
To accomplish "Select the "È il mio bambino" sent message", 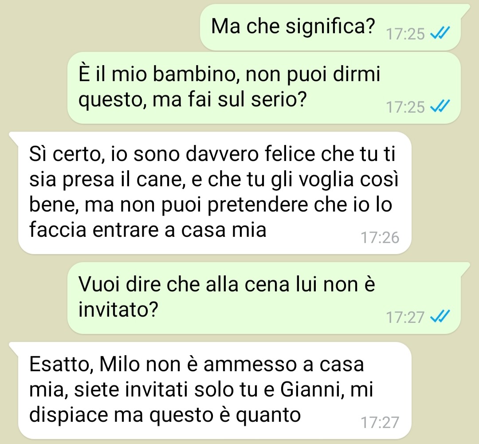I will pyautogui.click(x=264, y=88).
